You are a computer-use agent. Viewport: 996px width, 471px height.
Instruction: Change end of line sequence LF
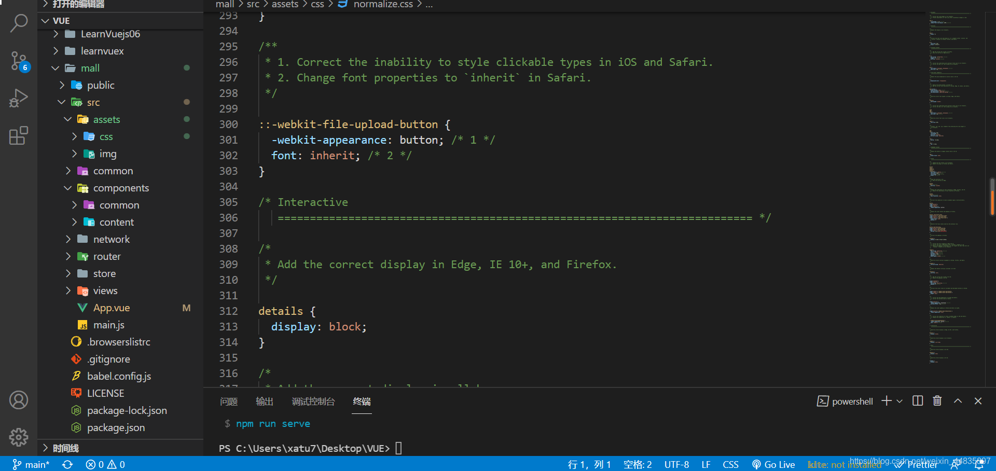[x=706, y=464]
